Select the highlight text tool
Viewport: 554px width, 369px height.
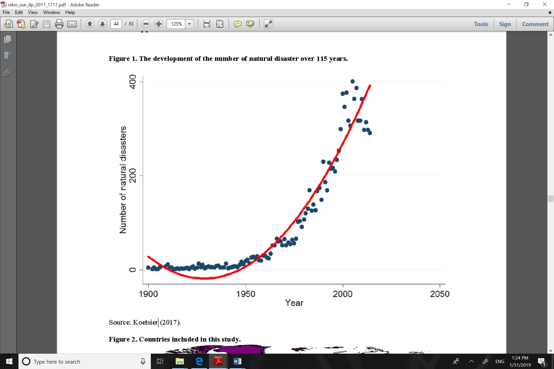(250, 24)
